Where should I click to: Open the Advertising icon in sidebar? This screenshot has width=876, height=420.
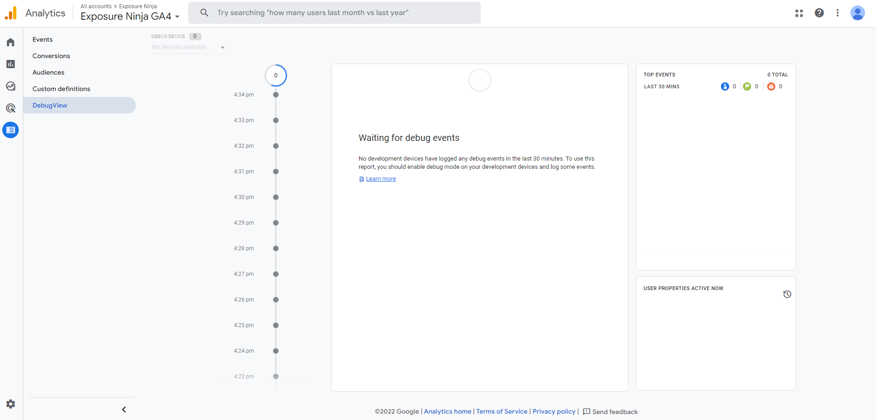(11, 108)
